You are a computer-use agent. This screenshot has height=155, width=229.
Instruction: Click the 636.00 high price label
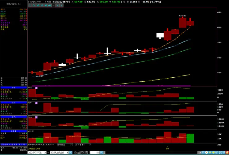pos(183,15)
